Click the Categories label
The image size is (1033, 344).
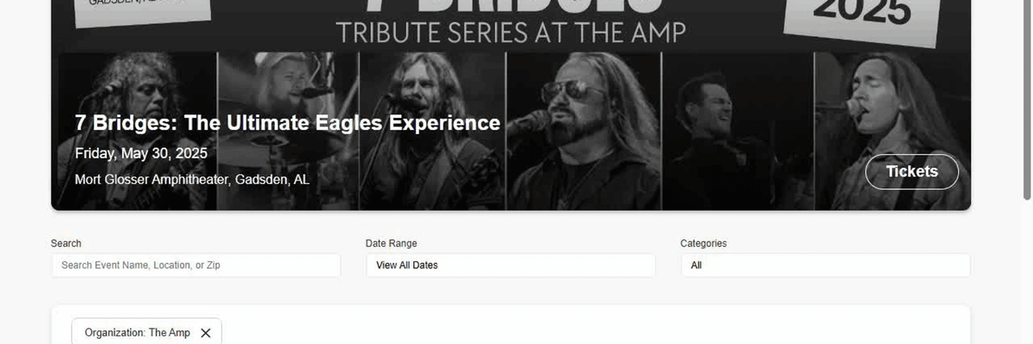coord(703,243)
